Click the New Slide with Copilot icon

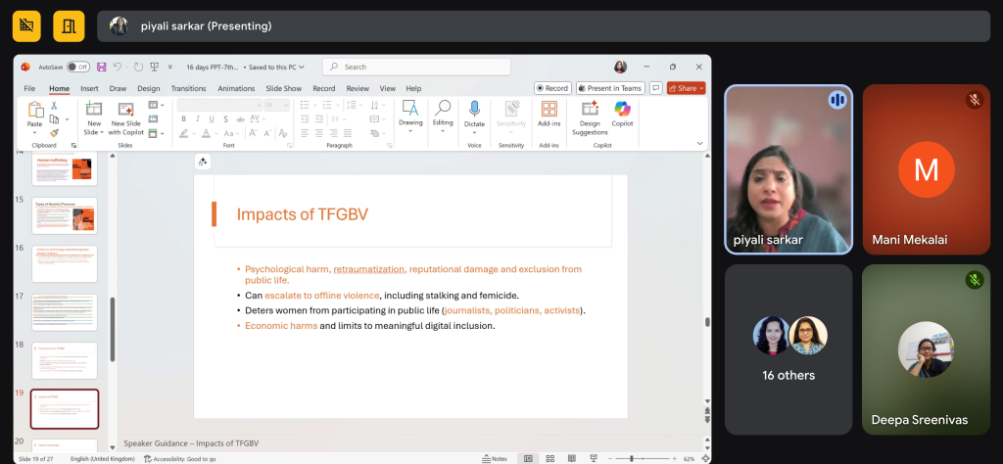(x=125, y=110)
